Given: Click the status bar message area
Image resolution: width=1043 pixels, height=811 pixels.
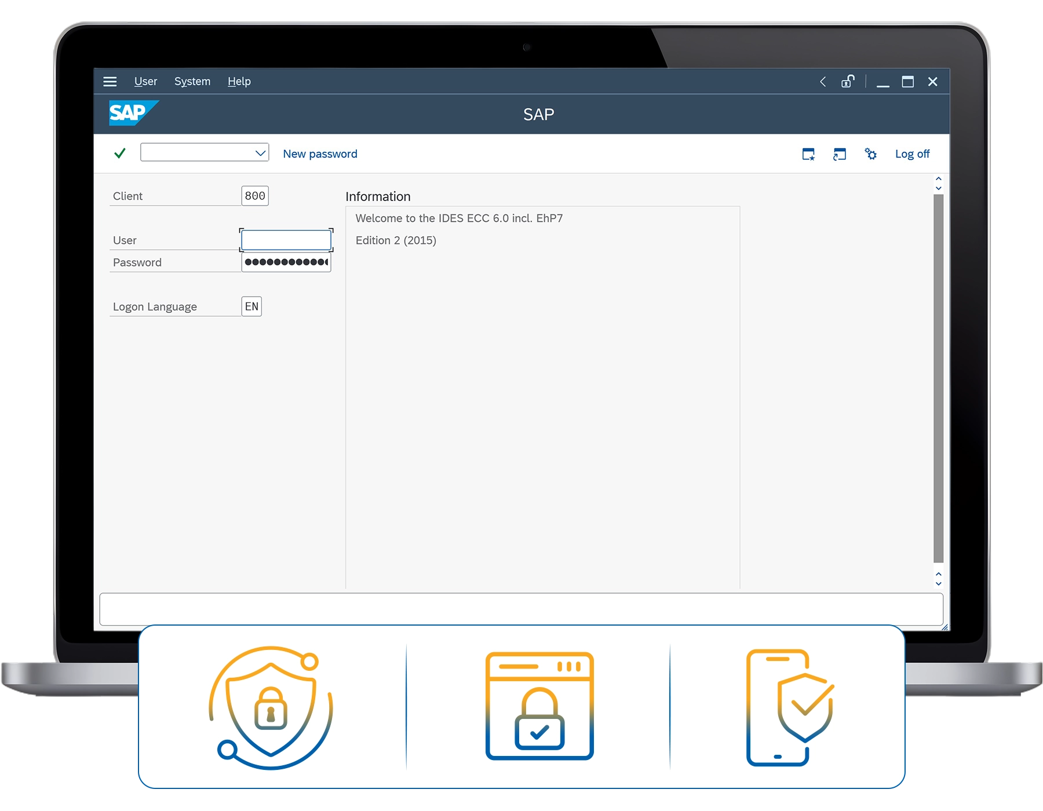Looking at the screenshot, I should 521,609.
